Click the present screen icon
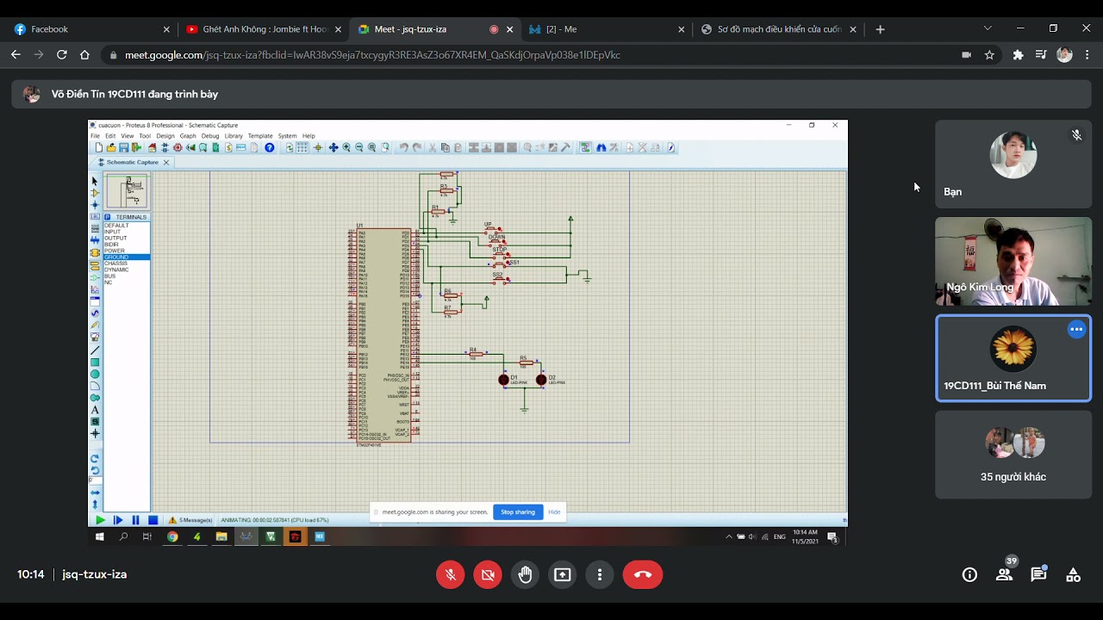This screenshot has height=620, width=1103. pyautogui.click(x=562, y=574)
